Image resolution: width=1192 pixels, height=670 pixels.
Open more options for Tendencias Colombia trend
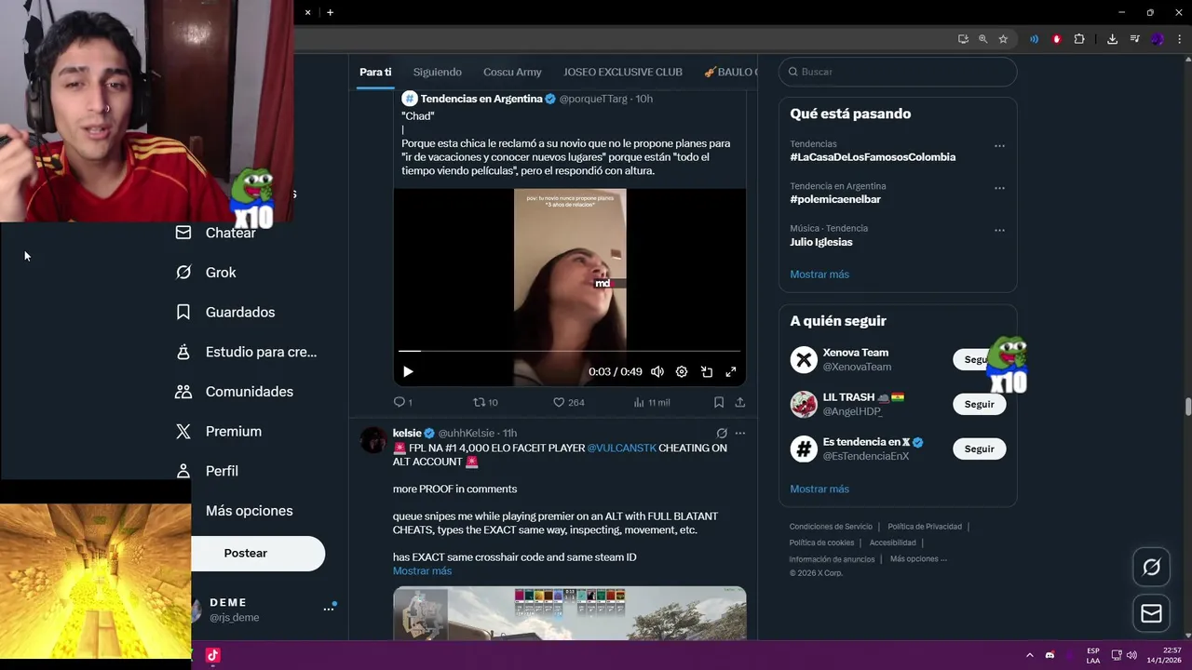(x=999, y=146)
